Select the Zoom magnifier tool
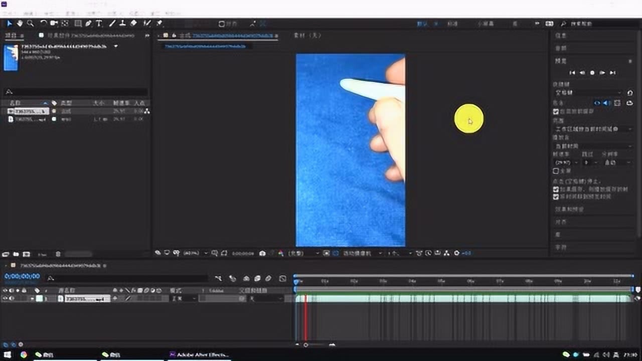Screen dimensions: 642x361 (x=30, y=23)
